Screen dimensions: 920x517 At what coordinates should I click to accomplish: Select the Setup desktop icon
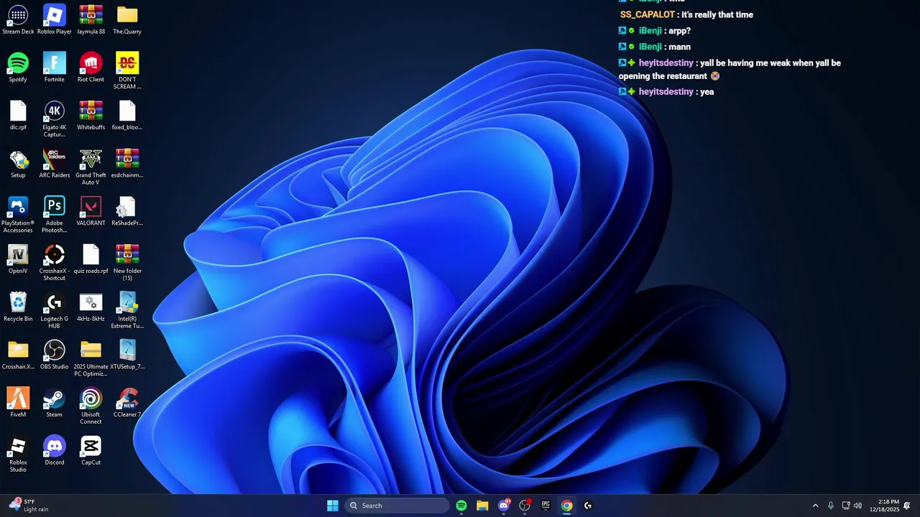click(x=18, y=163)
